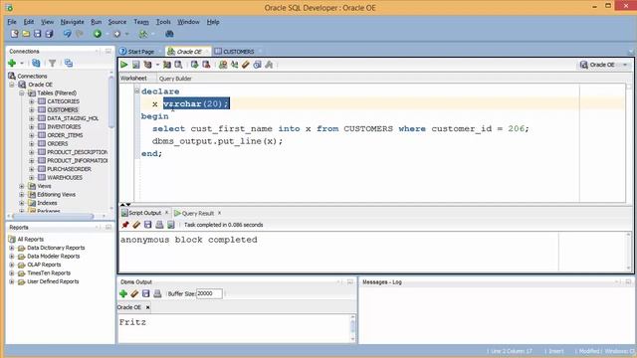Click the New file icon in main toolbar
Viewport: 637px width, 358px height.
pyautogui.click(x=15, y=34)
